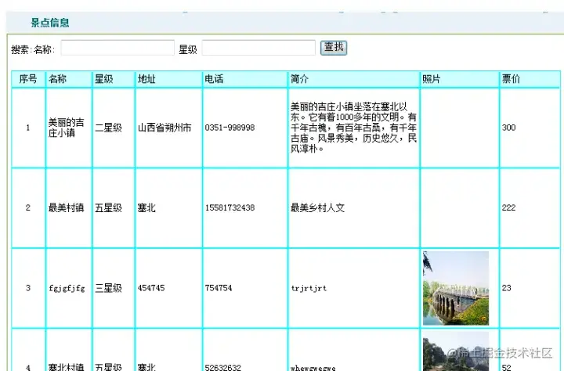The width and height of the screenshot is (564, 371).
Task: Click the 简介 column header
Action: coord(354,79)
